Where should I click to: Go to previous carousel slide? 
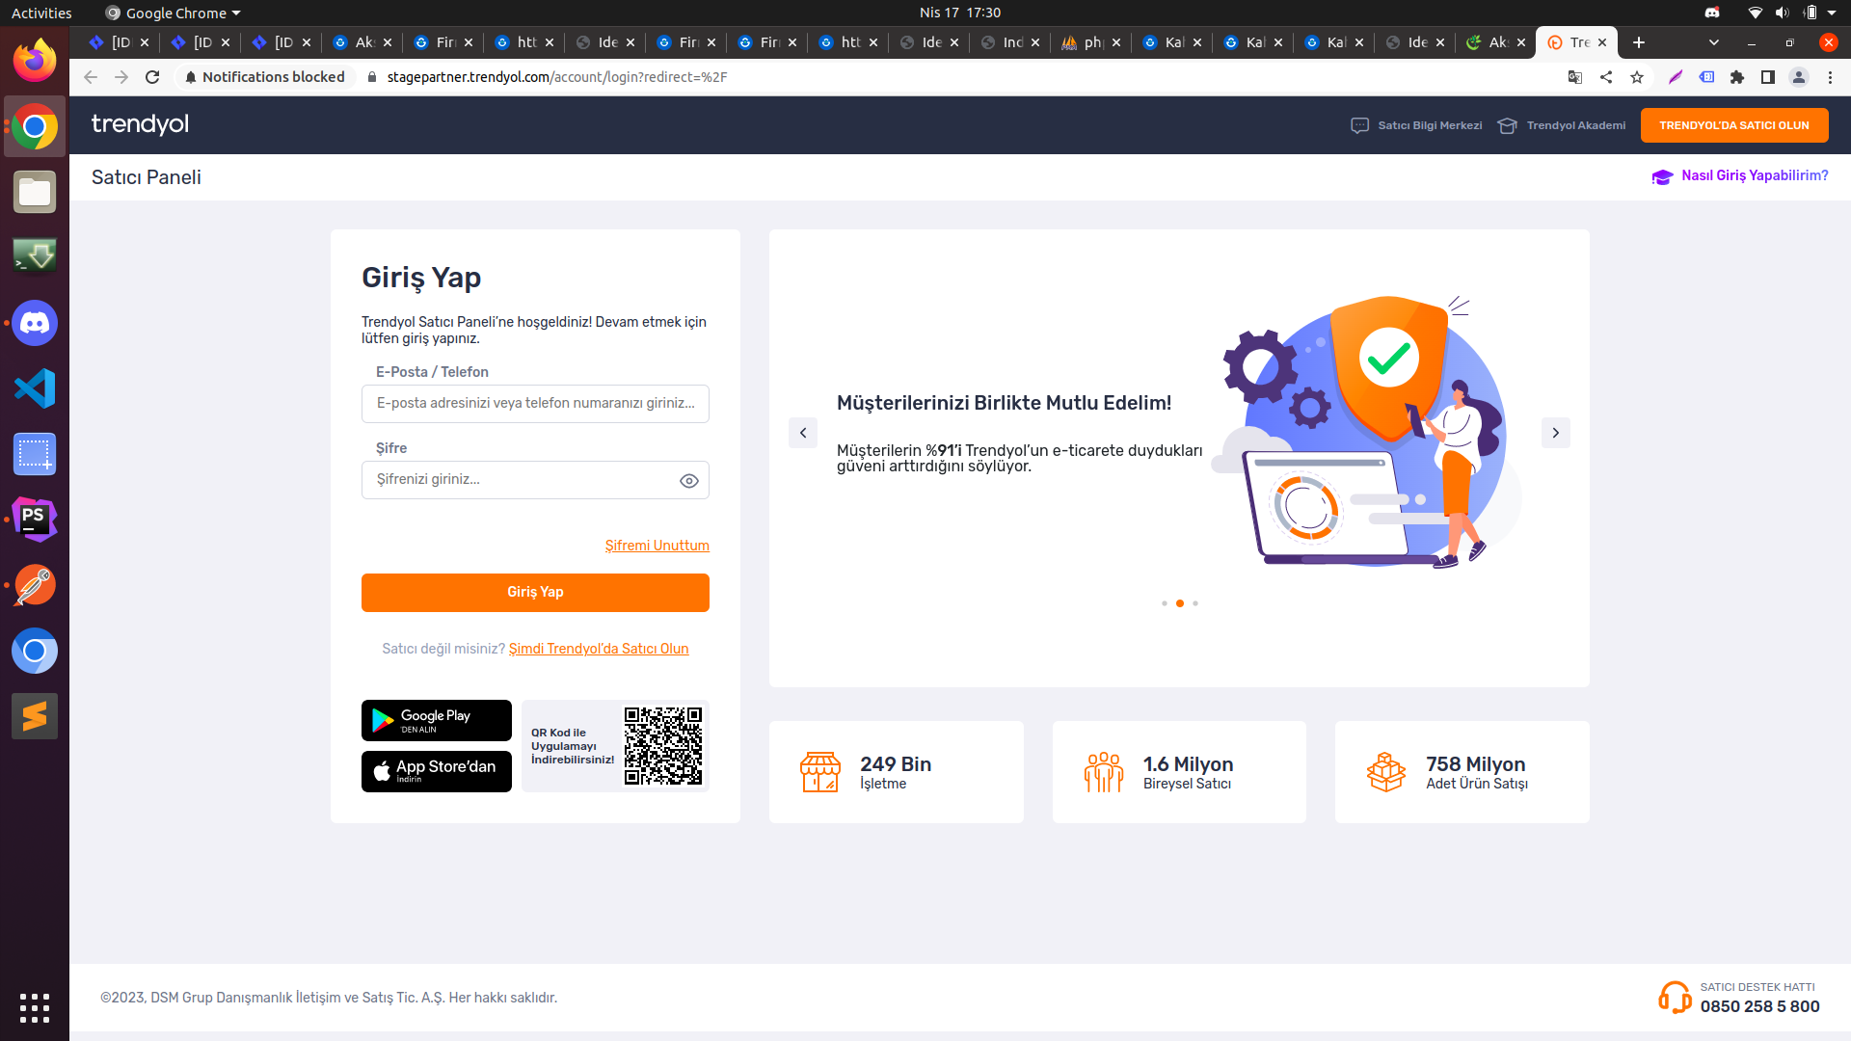(x=803, y=433)
